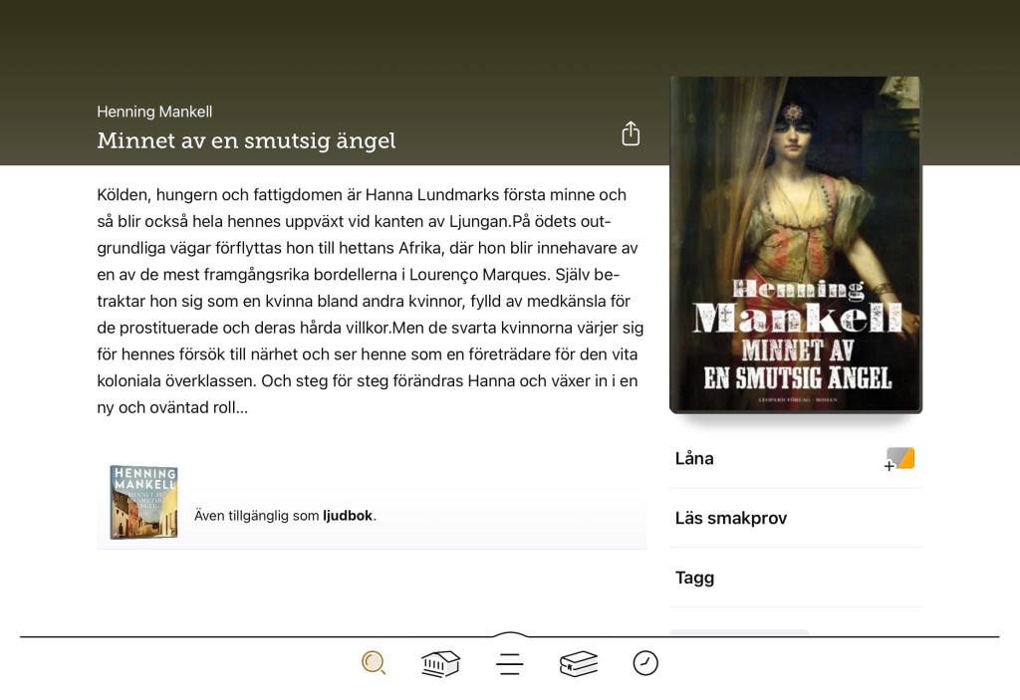Click the 'Även tillgänglig som' banner text
1020x700 pixels.
click(257, 515)
